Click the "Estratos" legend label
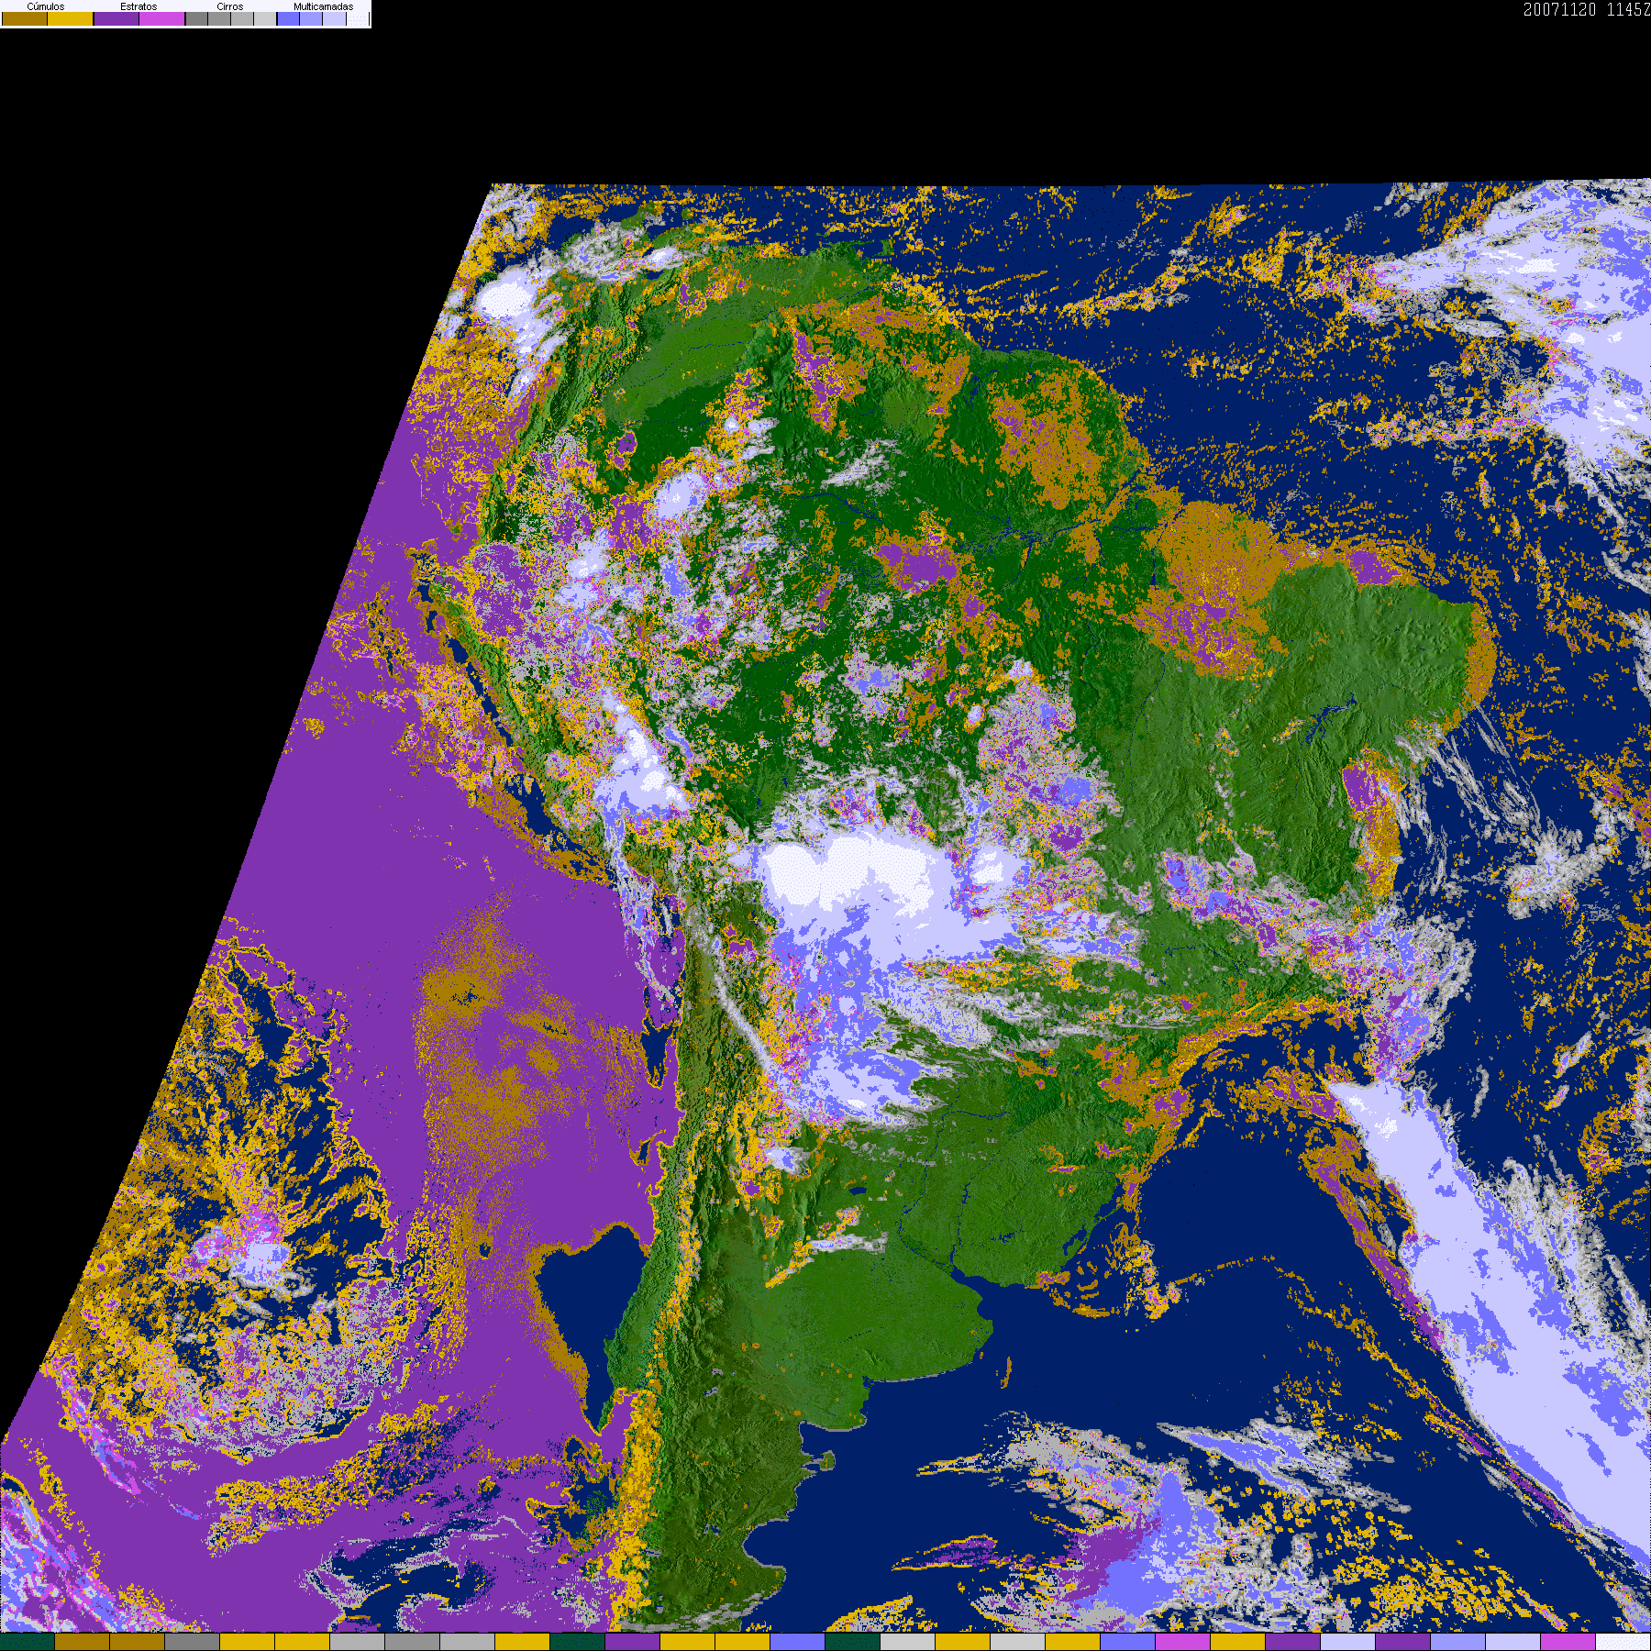 tap(139, 6)
